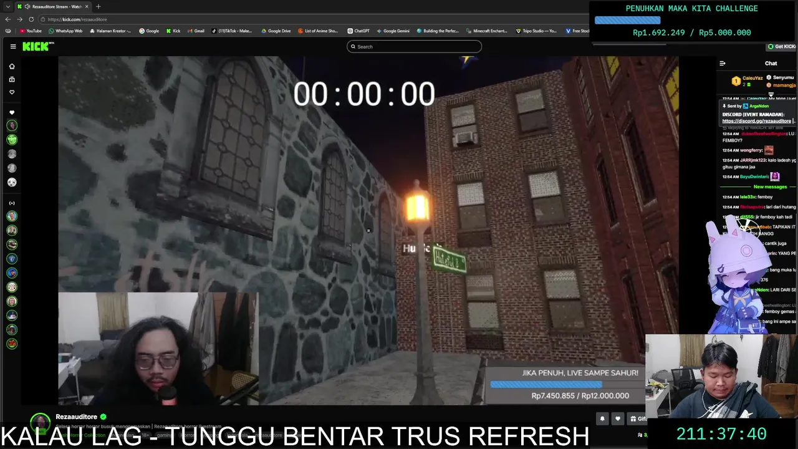Click the Chat panel header
Image resolution: width=798 pixels, height=449 pixels.
coord(771,64)
